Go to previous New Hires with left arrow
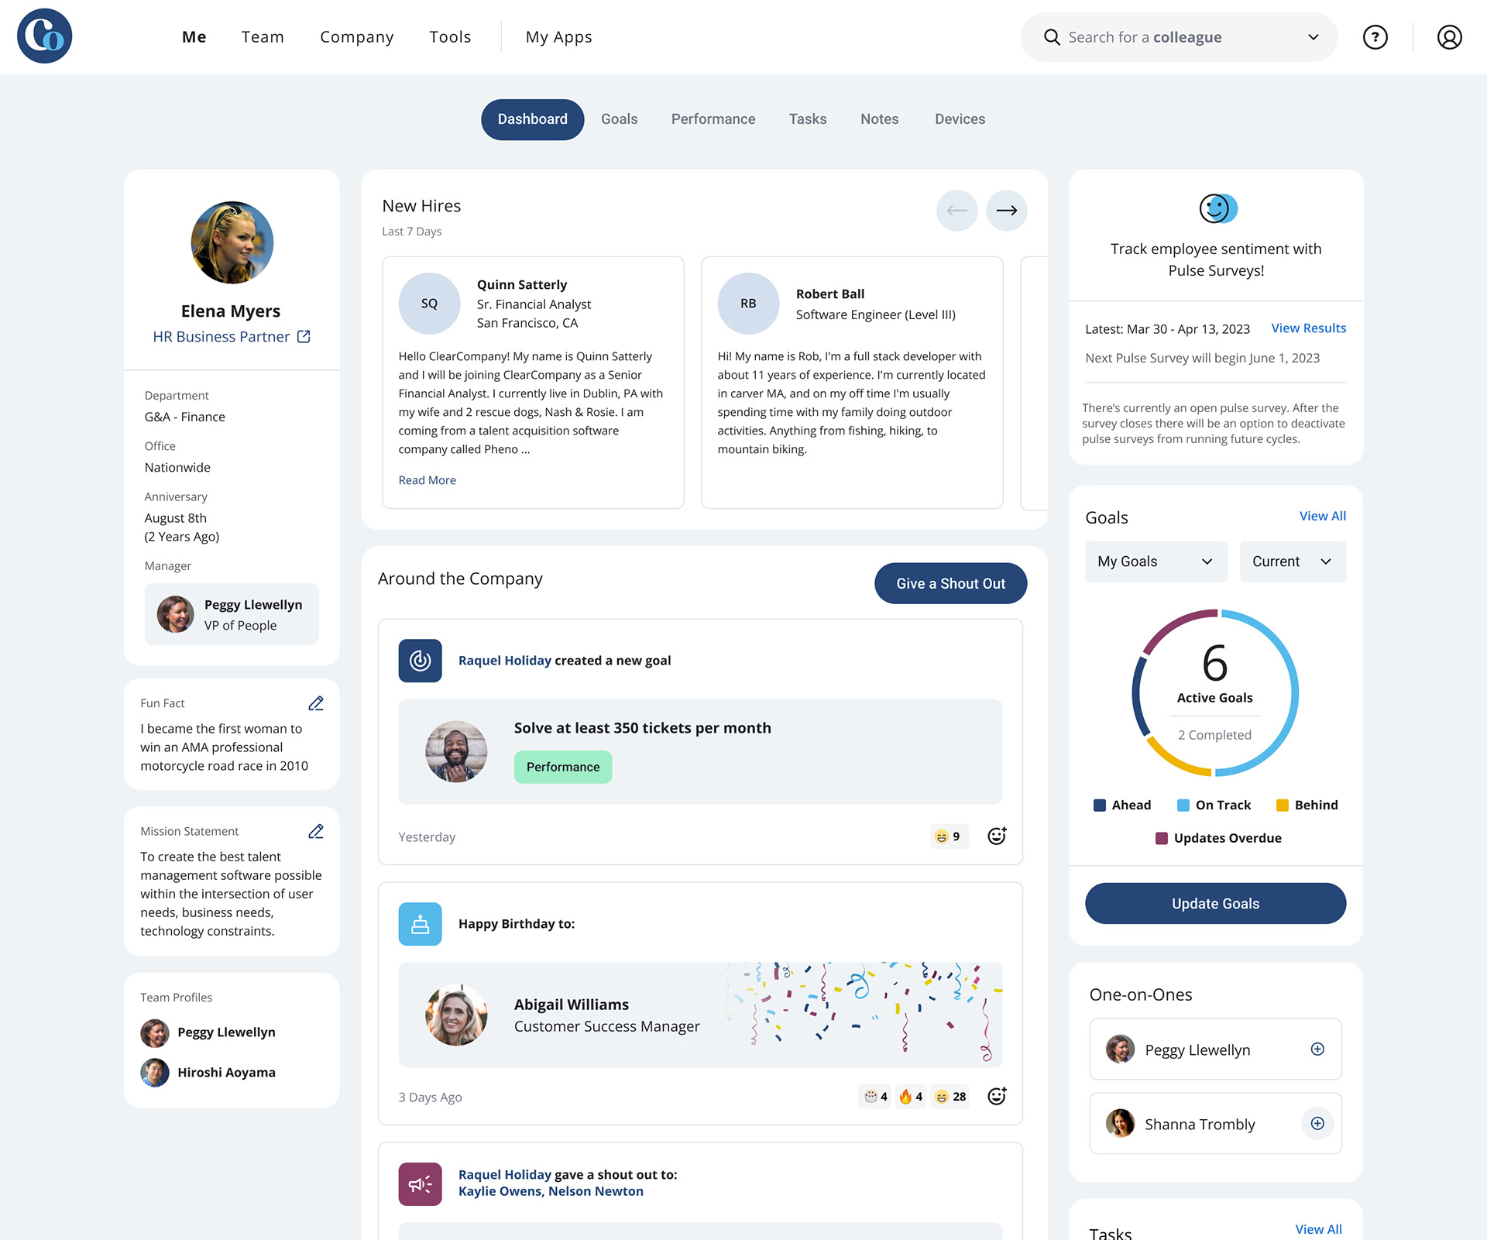The image size is (1487, 1240). coord(956,210)
